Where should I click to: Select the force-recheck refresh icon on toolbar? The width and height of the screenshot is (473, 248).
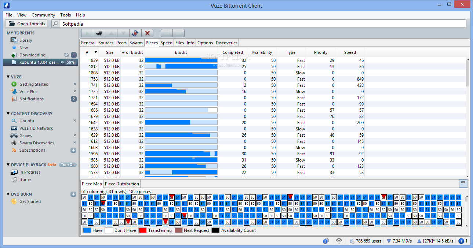[136, 33]
